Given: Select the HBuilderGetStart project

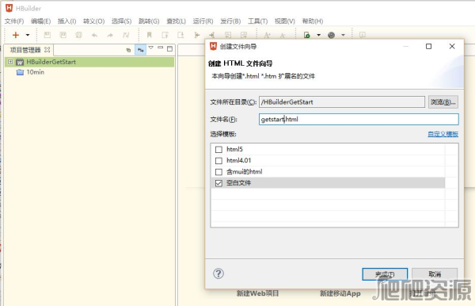Looking at the screenshot, I should [51, 62].
